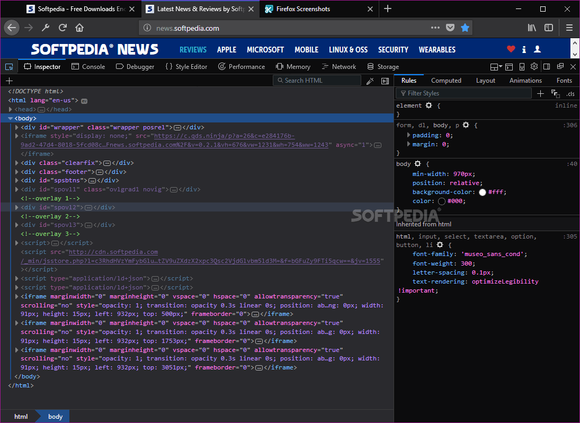Select the Fonts sidebar tab
This screenshot has width=580, height=423.
coord(564,81)
